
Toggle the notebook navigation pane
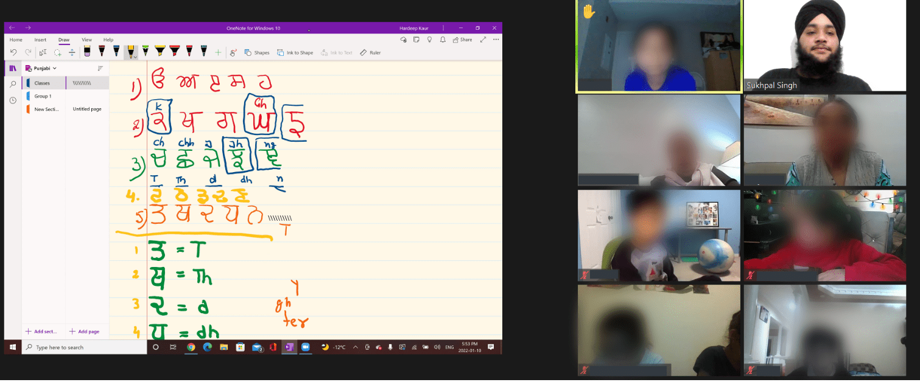tap(13, 68)
